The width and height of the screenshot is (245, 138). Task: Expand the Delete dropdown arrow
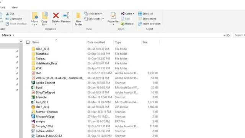pos(56,25)
